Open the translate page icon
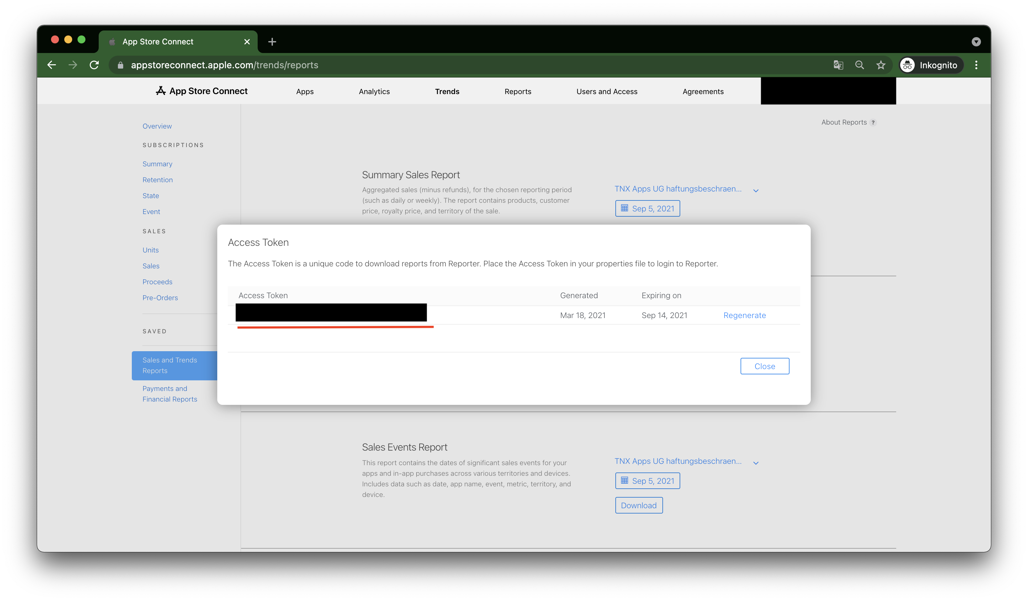Viewport: 1028px width, 601px height. pyautogui.click(x=838, y=65)
